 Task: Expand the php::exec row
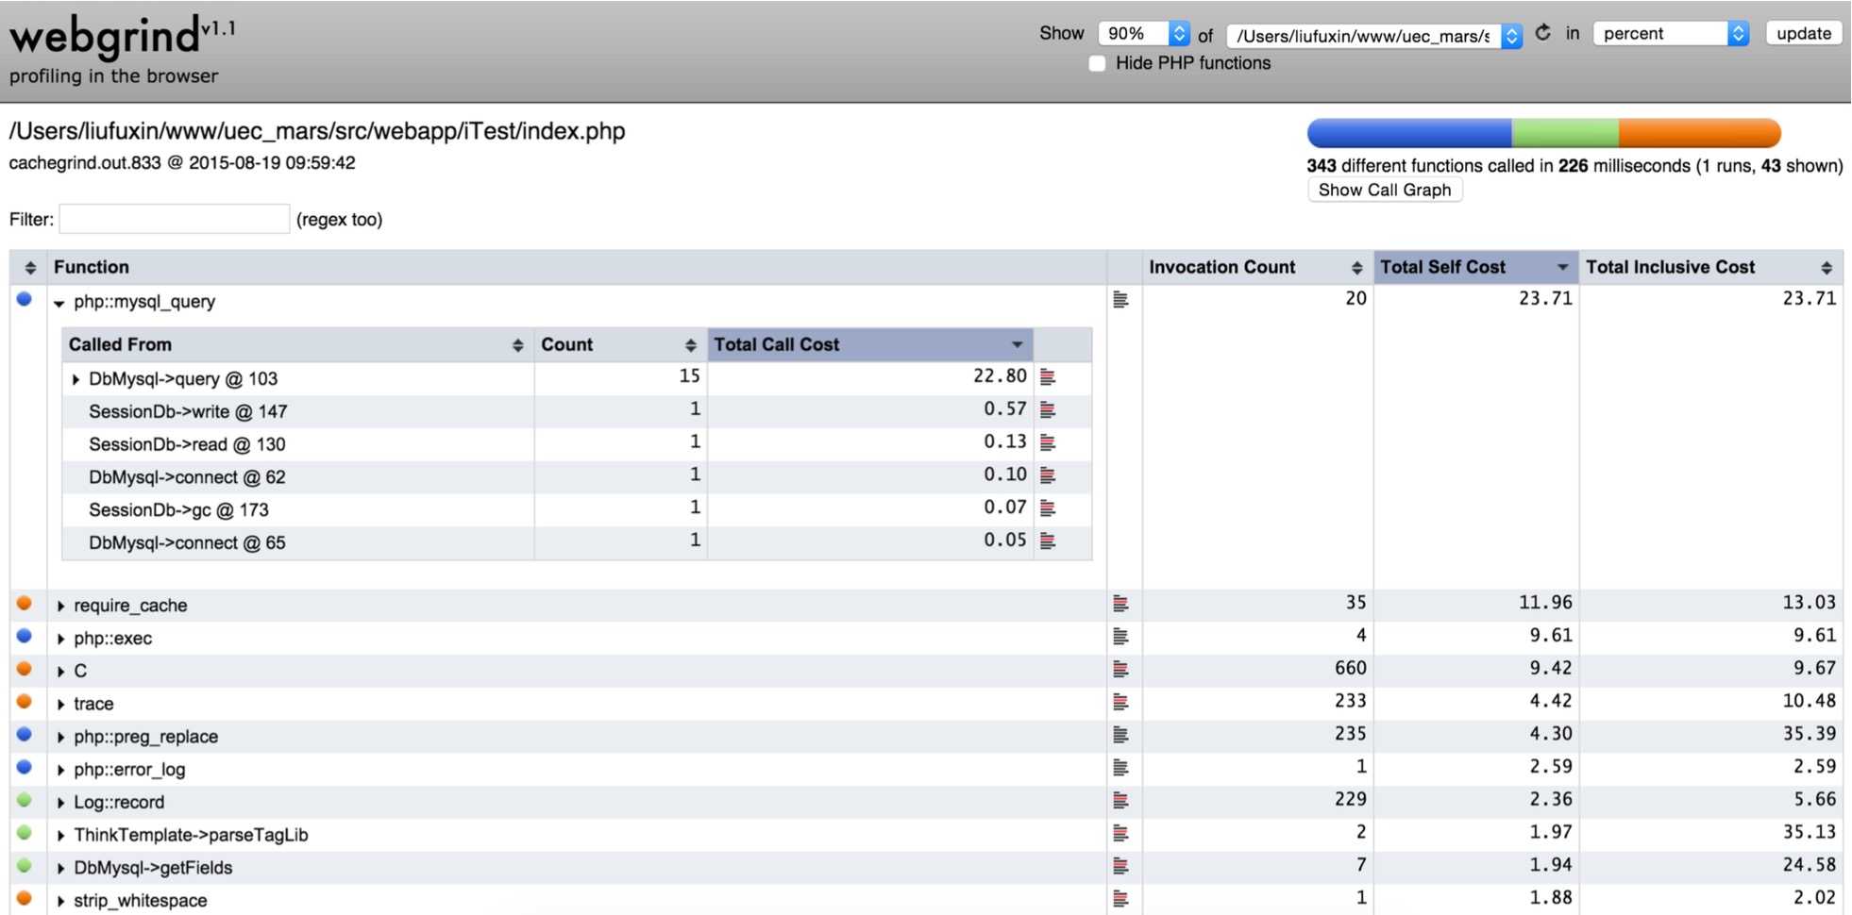point(60,639)
